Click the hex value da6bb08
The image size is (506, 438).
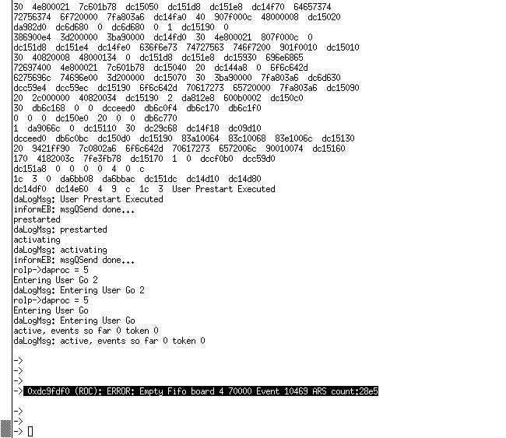(76, 179)
